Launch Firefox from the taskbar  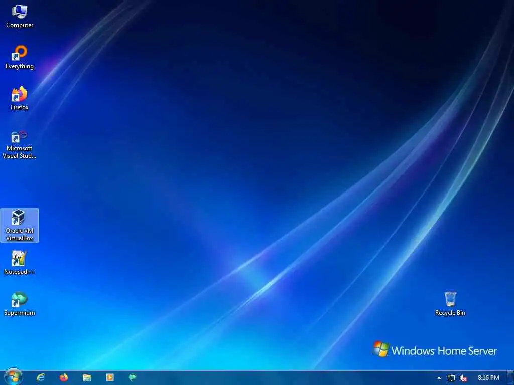coord(64,378)
